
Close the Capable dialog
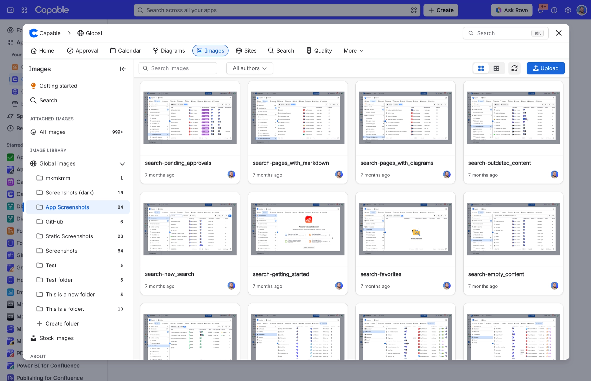(558, 33)
